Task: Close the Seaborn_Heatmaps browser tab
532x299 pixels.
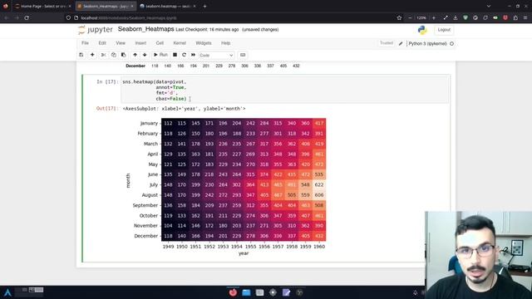Action: [132, 6]
